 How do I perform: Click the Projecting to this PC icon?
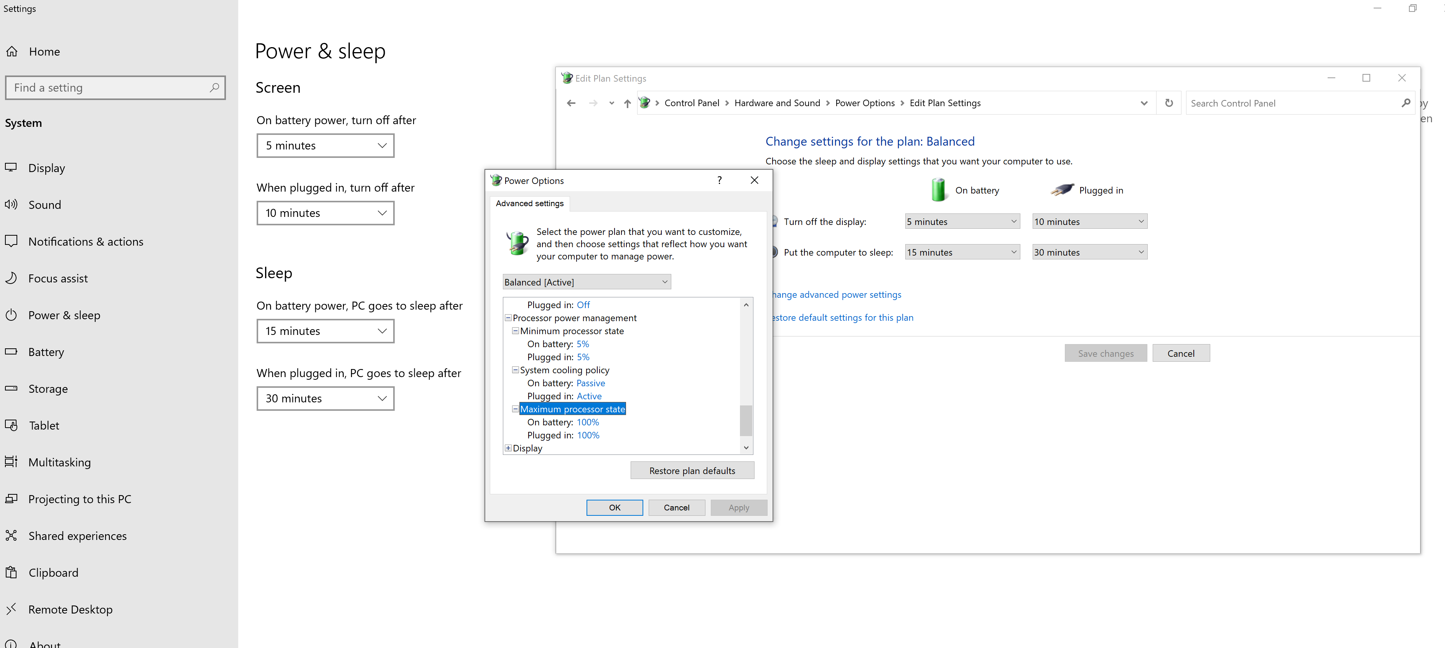point(11,499)
